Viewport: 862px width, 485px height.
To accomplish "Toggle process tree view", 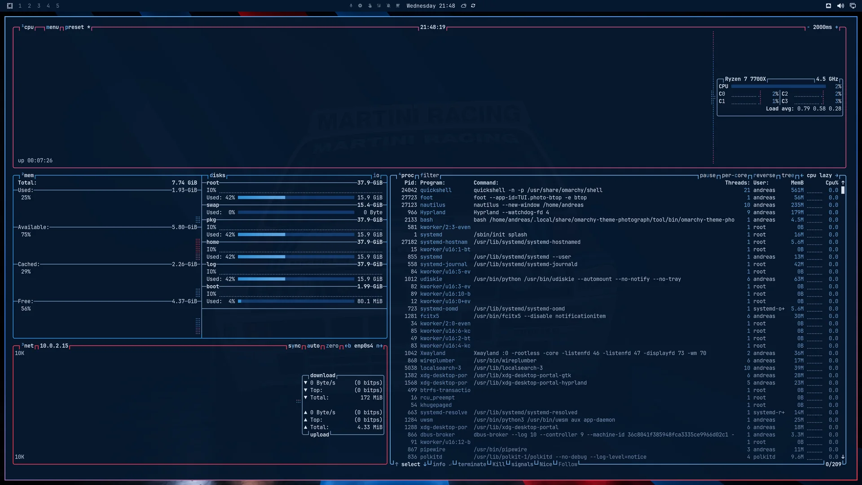I will tap(788, 176).
